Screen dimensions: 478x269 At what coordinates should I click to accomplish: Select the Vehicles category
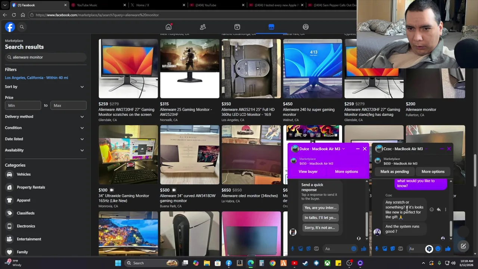pyautogui.click(x=45, y=174)
